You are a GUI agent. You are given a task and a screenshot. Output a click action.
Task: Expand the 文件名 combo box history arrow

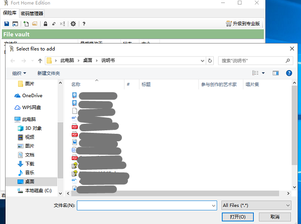(x=213, y=205)
